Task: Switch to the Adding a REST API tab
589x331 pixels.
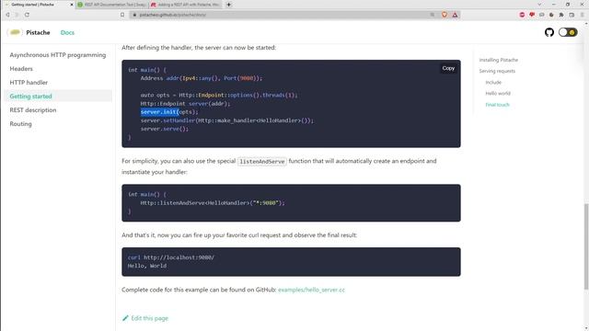Action: [186, 5]
